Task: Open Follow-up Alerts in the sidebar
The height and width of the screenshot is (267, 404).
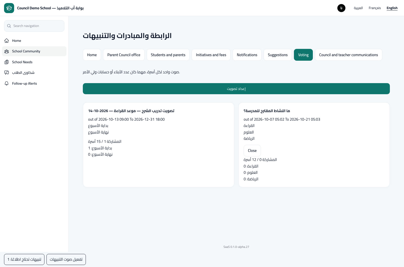Action: point(34,83)
